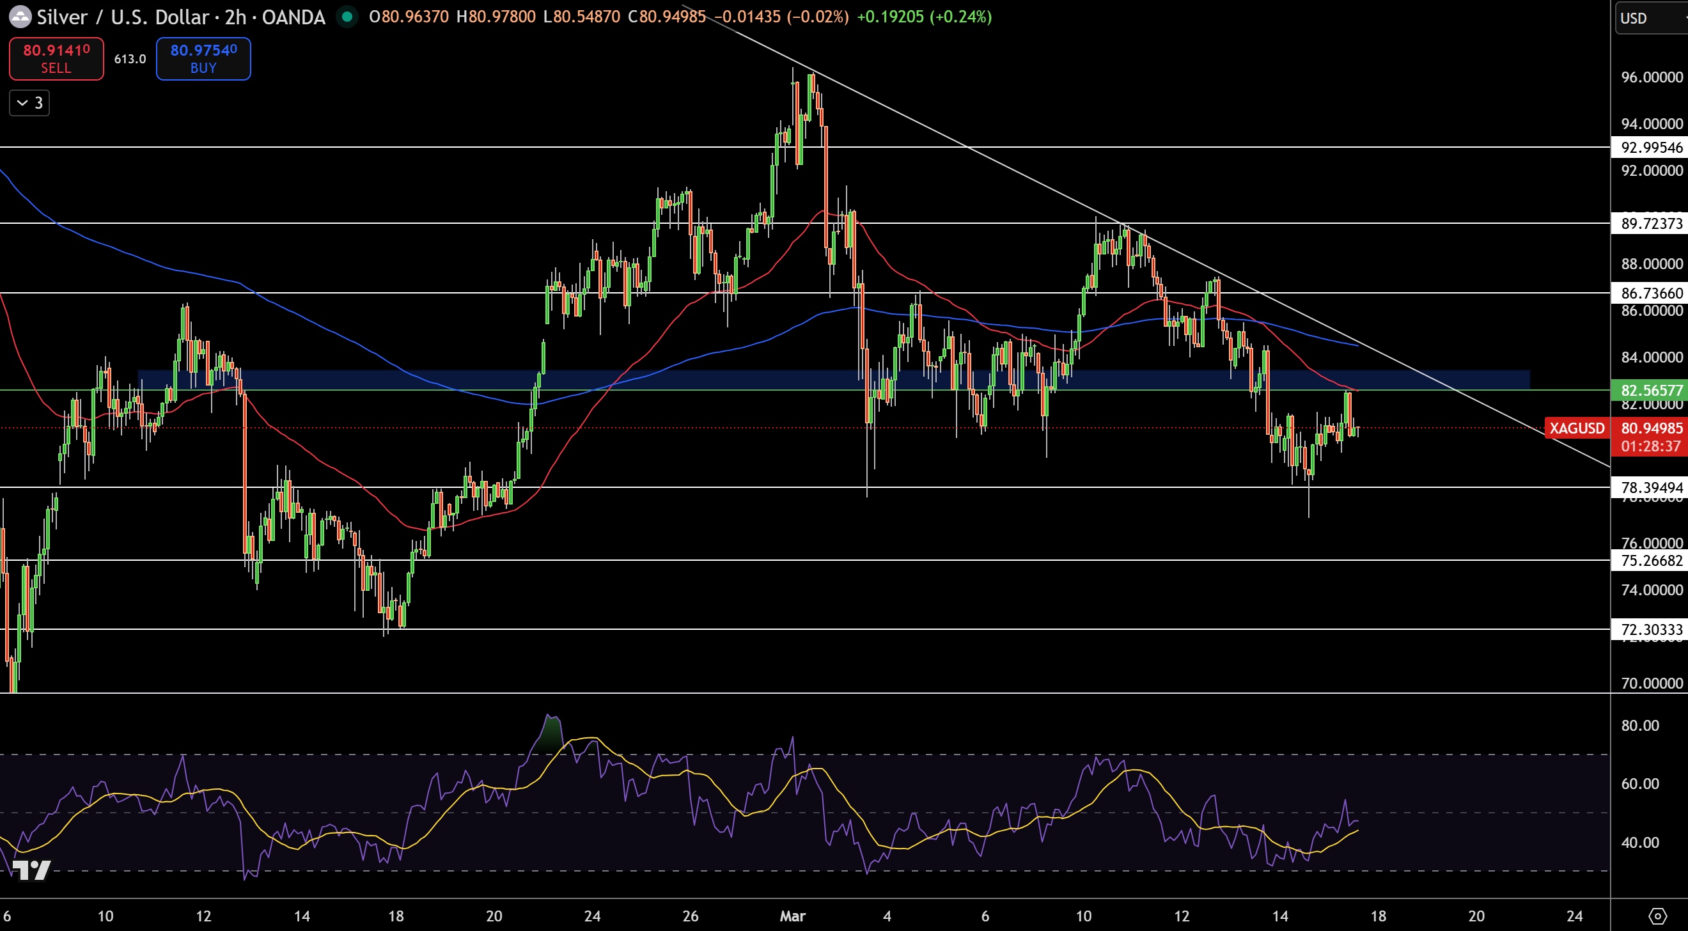This screenshot has width=1688, height=931.
Task: Click the BUY button priced 80.9754
Action: [203, 58]
